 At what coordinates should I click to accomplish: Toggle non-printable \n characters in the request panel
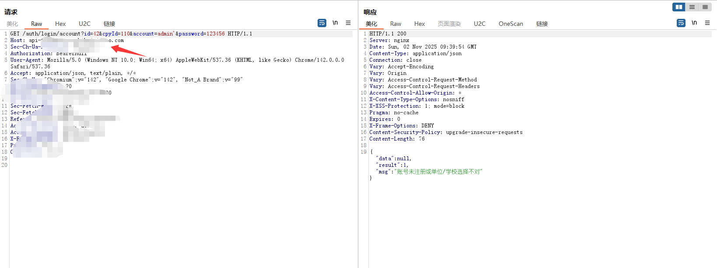coord(335,23)
